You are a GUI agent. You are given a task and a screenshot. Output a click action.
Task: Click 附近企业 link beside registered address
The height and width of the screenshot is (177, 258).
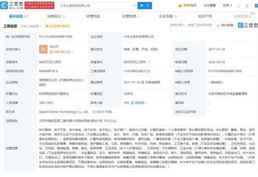111,121
